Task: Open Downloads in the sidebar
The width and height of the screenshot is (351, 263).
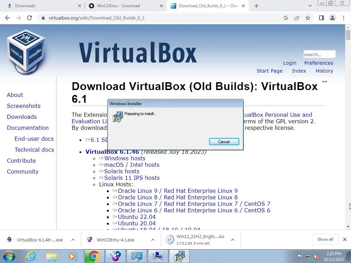Action: 22,117
